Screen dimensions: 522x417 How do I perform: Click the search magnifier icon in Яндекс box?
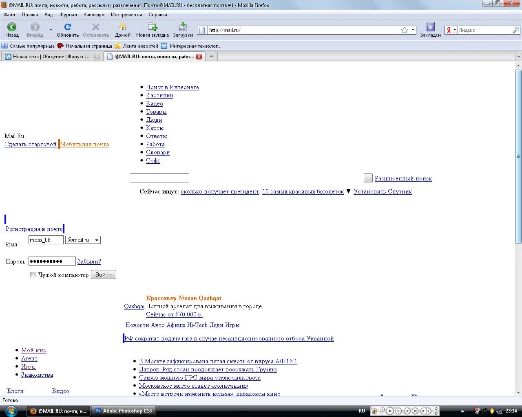pyautogui.click(x=516, y=30)
